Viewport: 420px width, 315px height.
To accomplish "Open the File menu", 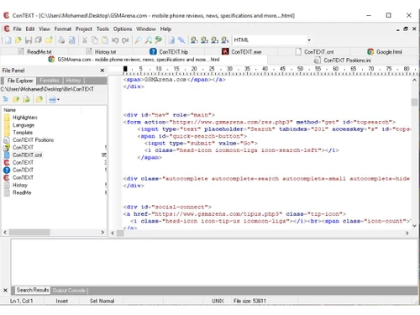I will coord(17,29).
